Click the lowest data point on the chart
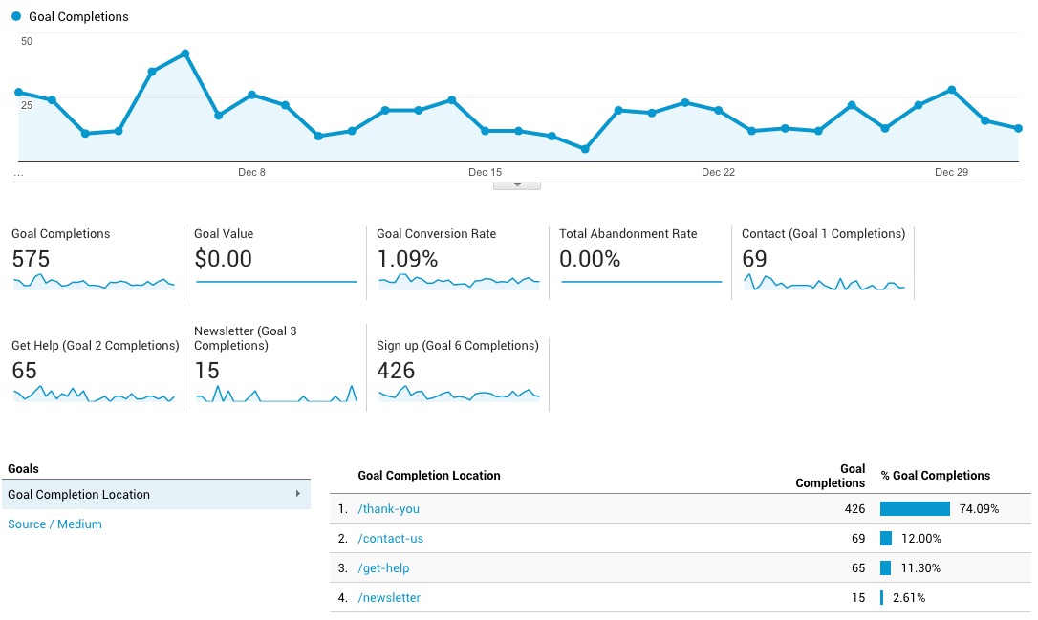The image size is (1038, 620). 585,150
